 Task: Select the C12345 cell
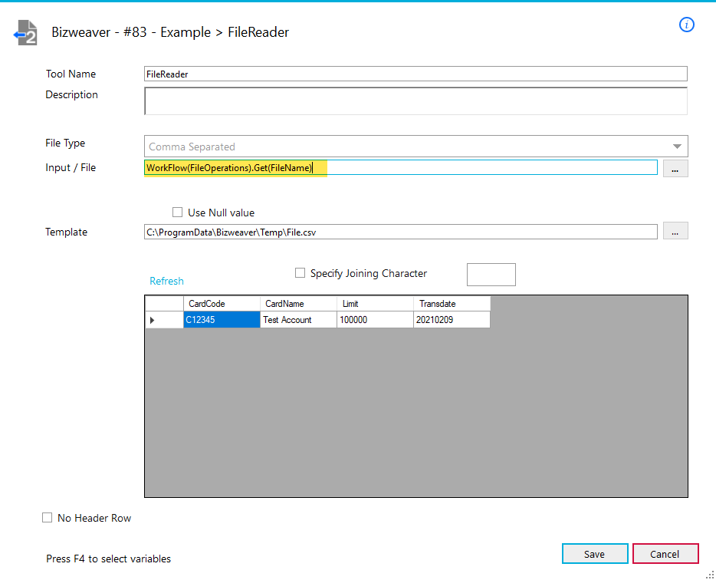click(x=222, y=320)
